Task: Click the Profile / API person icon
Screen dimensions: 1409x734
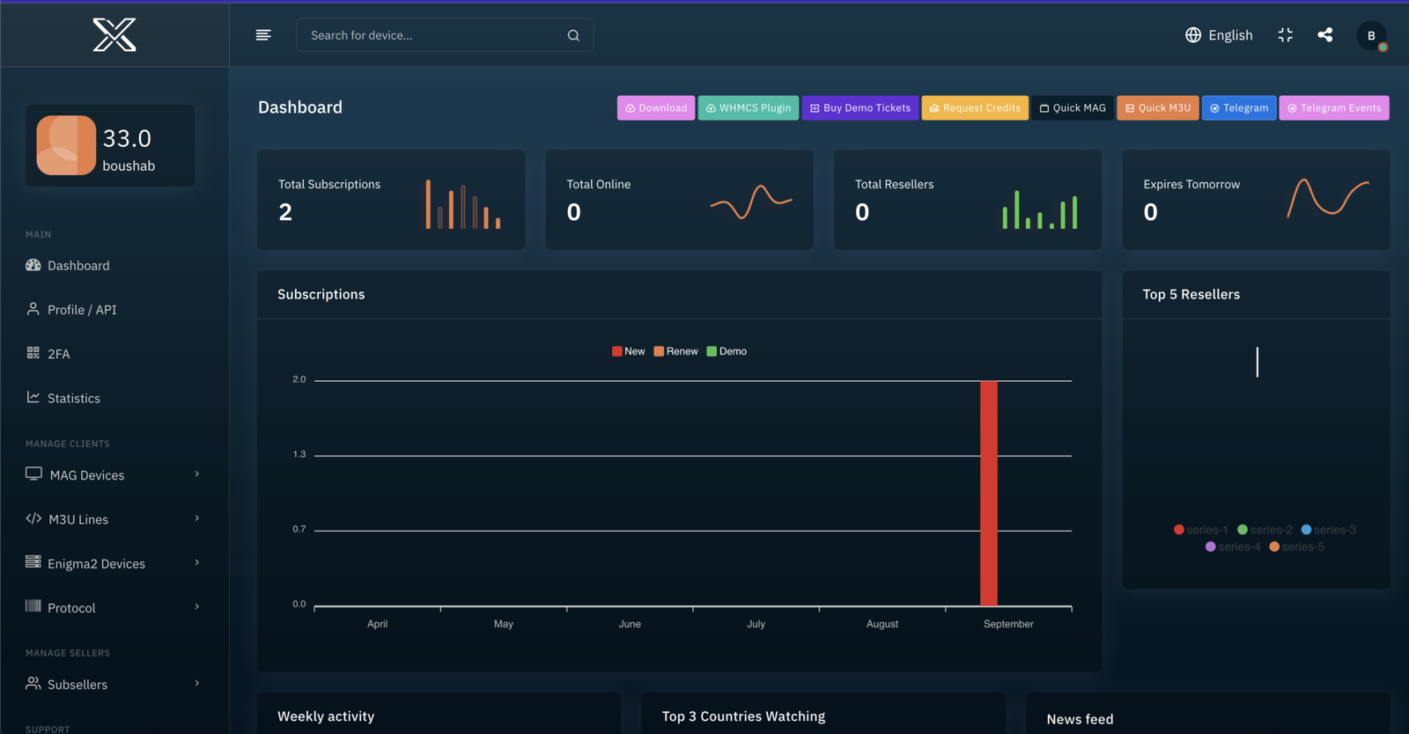Action: pos(33,309)
